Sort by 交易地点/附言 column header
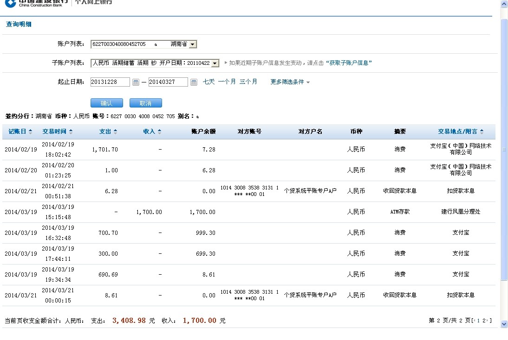 coord(461,132)
